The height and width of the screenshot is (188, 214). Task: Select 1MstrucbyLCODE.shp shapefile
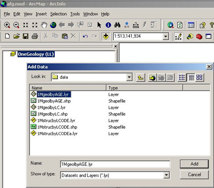tap(57, 127)
